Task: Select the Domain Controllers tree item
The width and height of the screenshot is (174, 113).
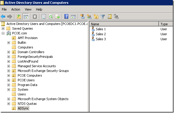Action: (31, 52)
